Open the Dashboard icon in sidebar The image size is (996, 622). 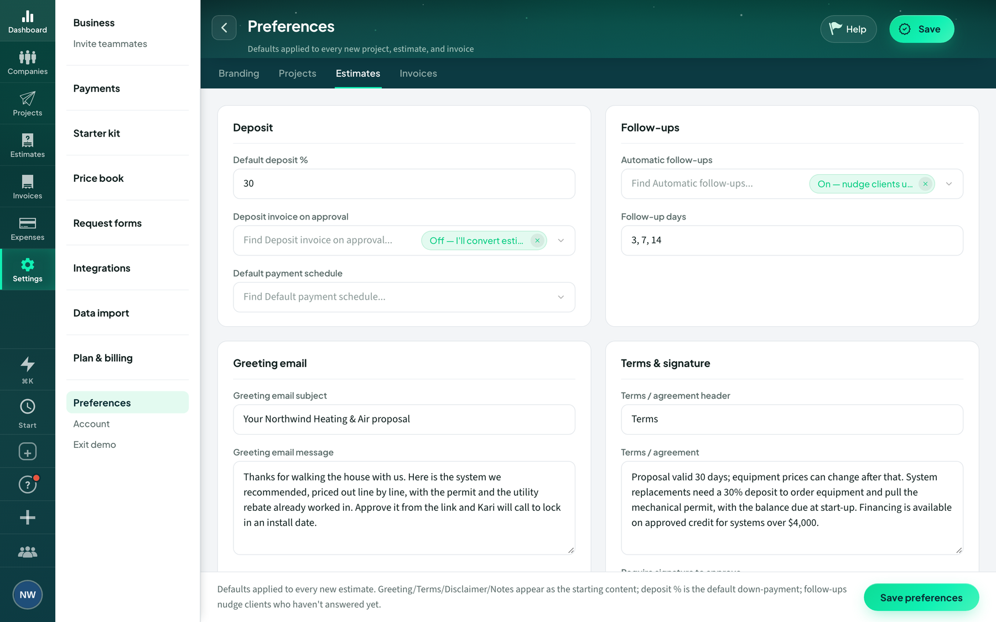28,21
